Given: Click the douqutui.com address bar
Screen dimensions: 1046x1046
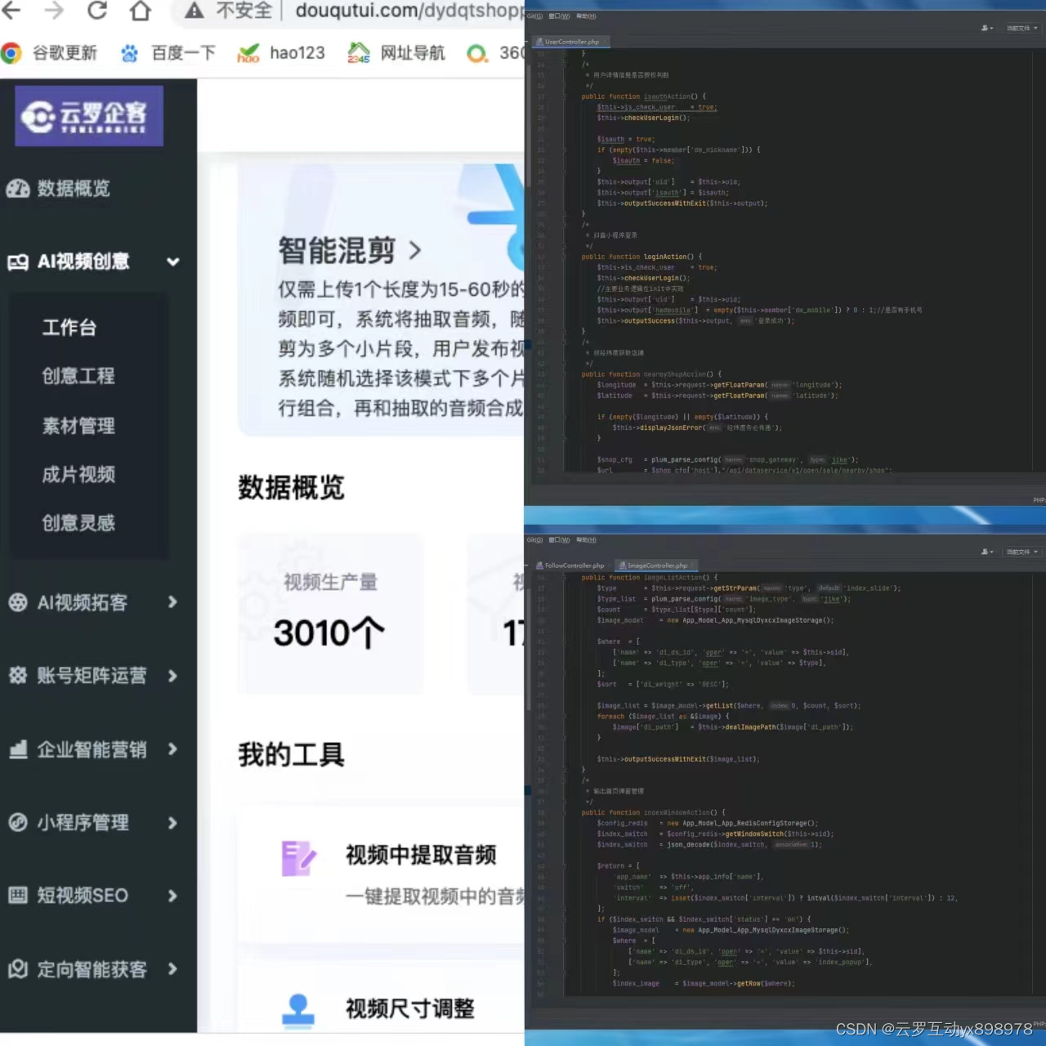Looking at the screenshot, I should click(409, 11).
